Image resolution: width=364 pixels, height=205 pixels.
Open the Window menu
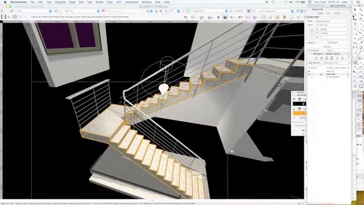coord(147,2)
